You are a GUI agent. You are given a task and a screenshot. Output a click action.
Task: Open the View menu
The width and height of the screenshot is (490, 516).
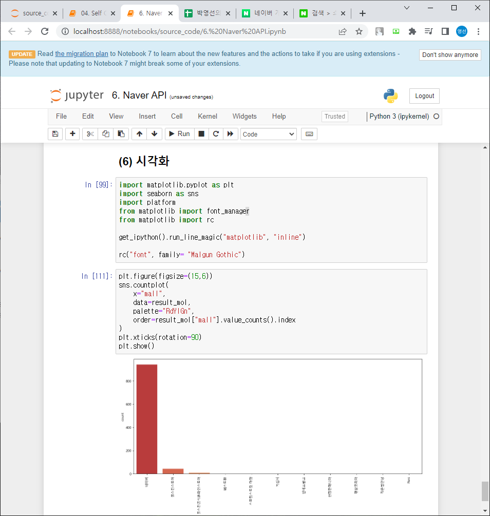(x=116, y=116)
